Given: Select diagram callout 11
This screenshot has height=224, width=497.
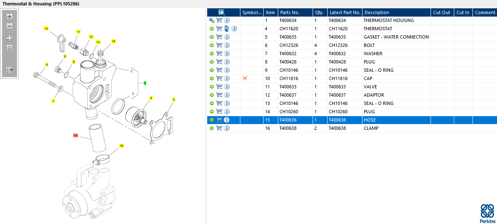Looking at the screenshot, I should pyautogui.click(x=78, y=32).
